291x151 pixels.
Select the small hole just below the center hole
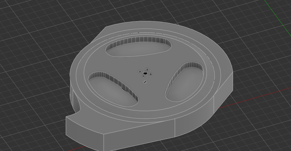[143, 76]
